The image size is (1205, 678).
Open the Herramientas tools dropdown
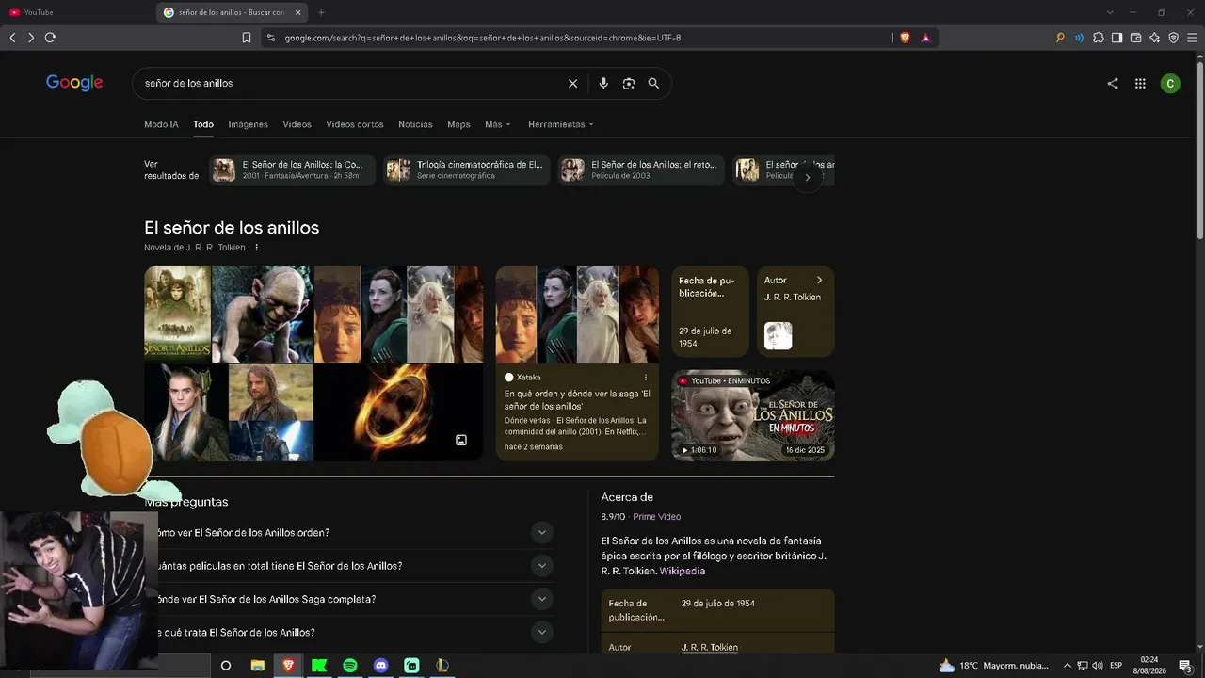[561, 124]
